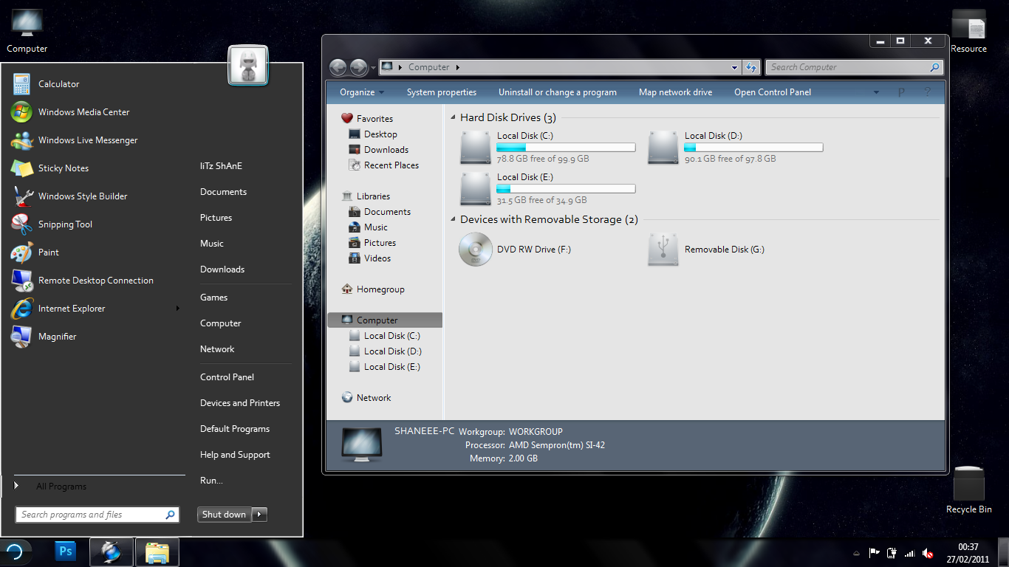This screenshot has height=567, width=1009.
Task: Select the Computer desktop icon
Action: click(x=27, y=31)
